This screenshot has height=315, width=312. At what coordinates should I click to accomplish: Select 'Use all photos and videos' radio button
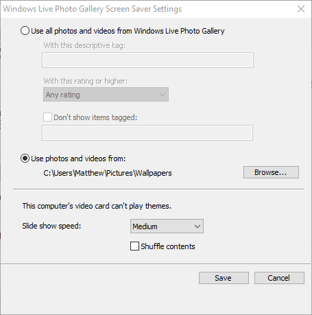(25, 31)
